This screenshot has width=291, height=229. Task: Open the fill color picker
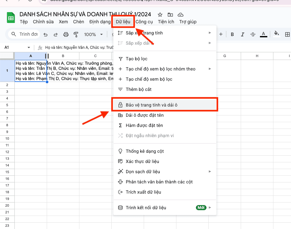coord(277,34)
